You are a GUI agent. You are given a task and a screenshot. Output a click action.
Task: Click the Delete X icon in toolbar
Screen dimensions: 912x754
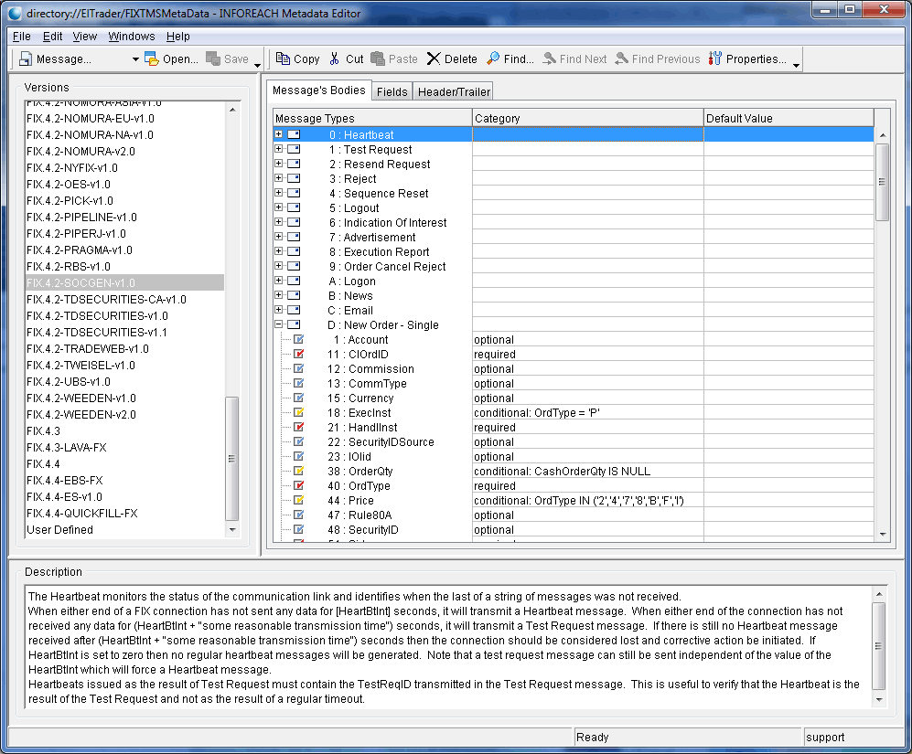tap(434, 58)
